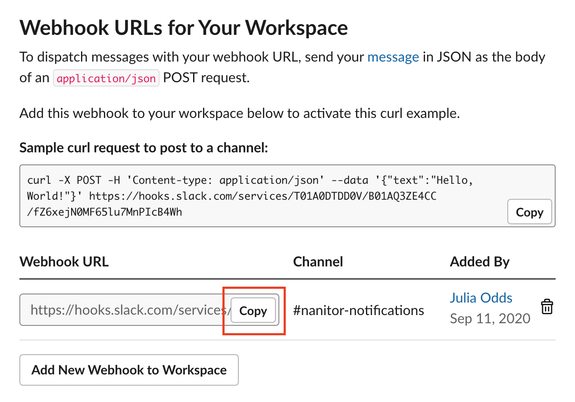
Task: Click the application/json code badge
Action: 106,78
